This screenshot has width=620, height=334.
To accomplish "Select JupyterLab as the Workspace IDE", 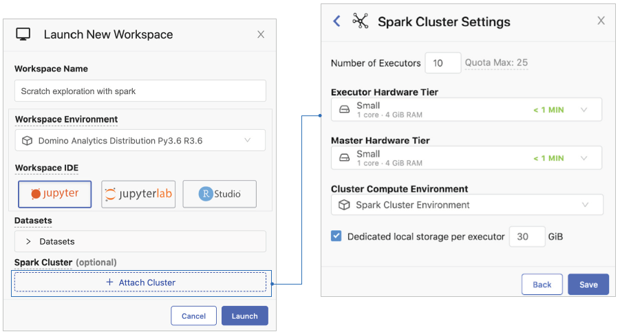I will [138, 194].
